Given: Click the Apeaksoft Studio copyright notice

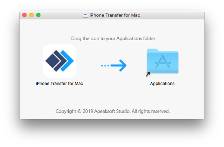Looking at the screenshot, I should [x=113, y=111].
